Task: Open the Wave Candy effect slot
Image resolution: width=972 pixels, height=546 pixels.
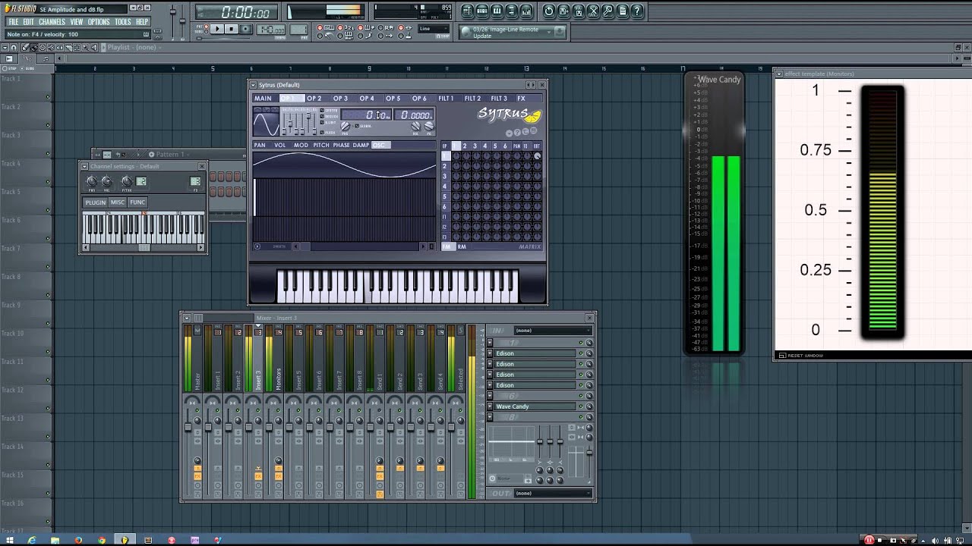Action: point(535,406)
